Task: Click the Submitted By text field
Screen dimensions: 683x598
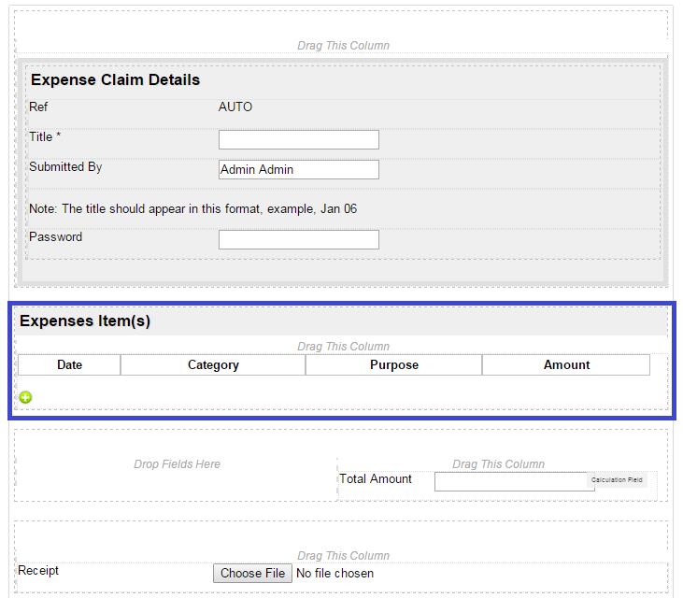Action: pyautogui.click(x=298, y=170)
